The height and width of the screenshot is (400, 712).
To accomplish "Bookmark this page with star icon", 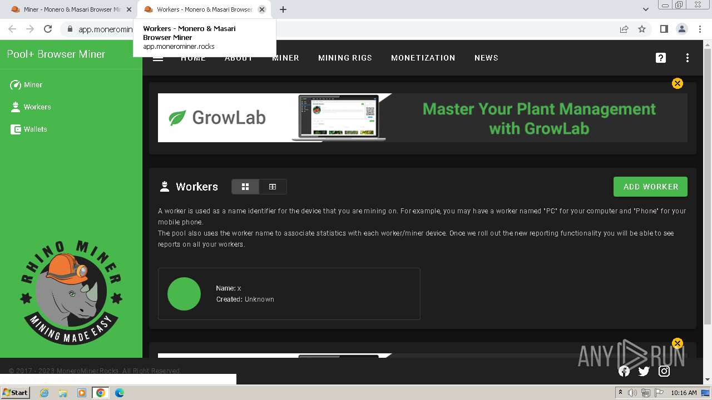I will tap(642, 29).
